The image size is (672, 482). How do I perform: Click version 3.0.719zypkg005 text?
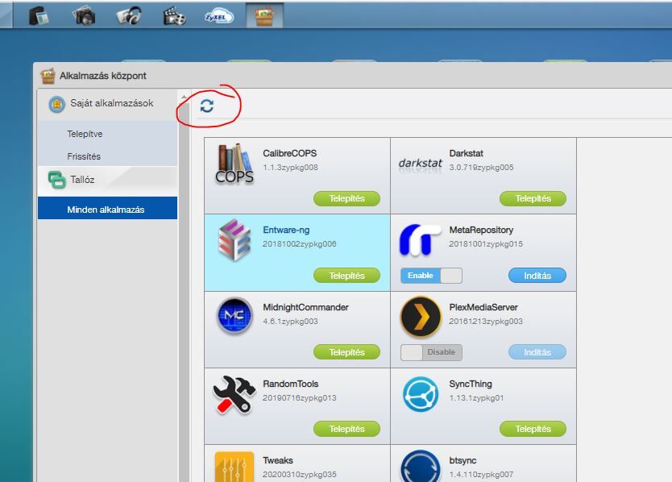(481, 167)
